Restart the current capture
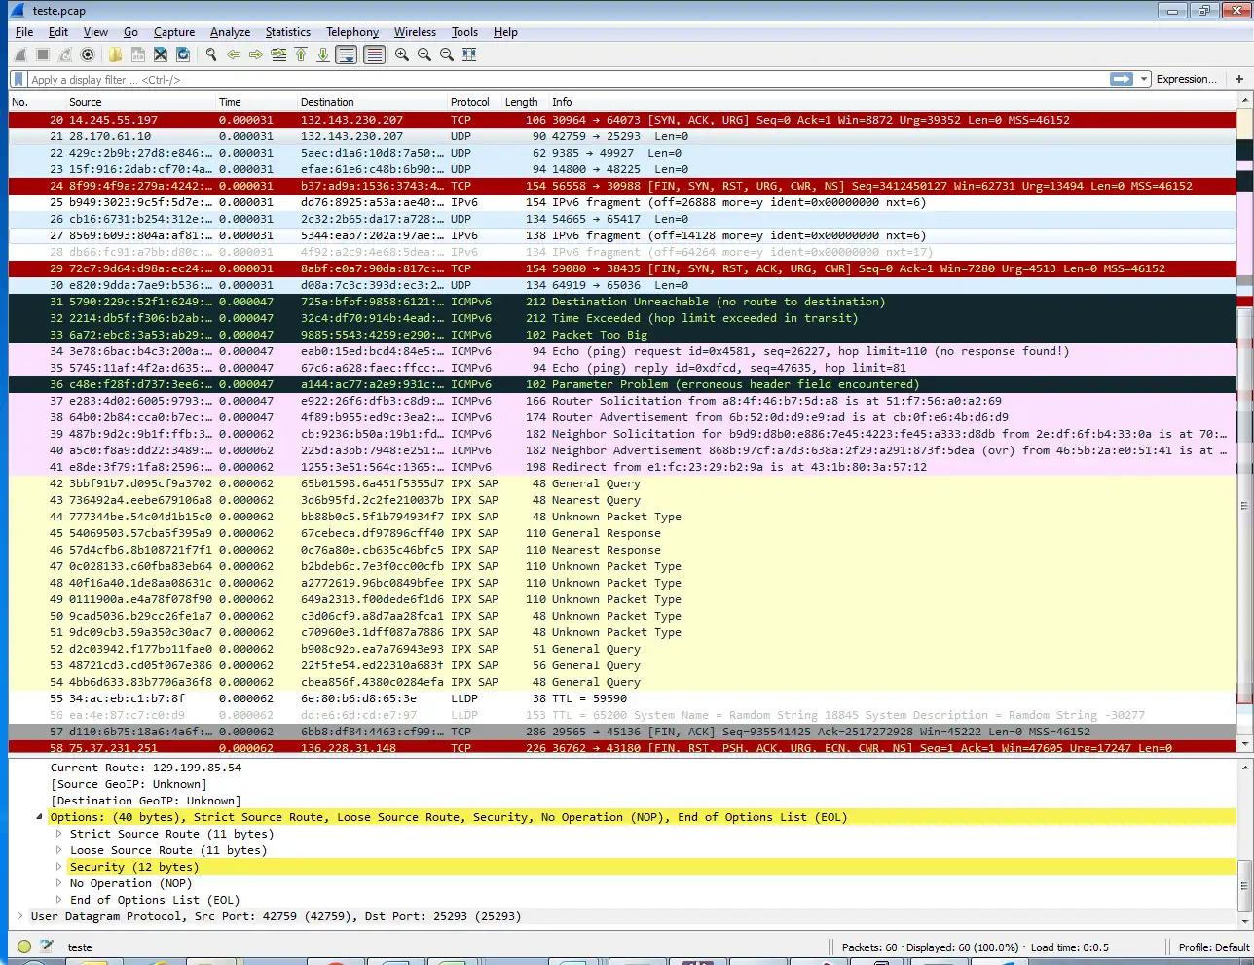Viewport: 1254px width, 965px height. [x=65, y=54]
